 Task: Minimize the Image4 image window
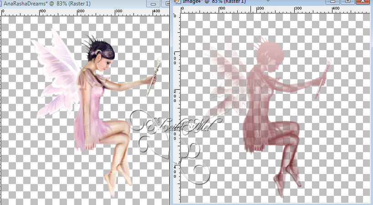tap(332, 2)
